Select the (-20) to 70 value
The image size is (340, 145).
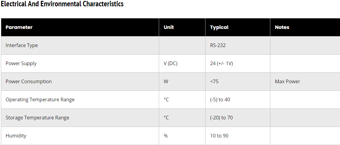(222, 118)
